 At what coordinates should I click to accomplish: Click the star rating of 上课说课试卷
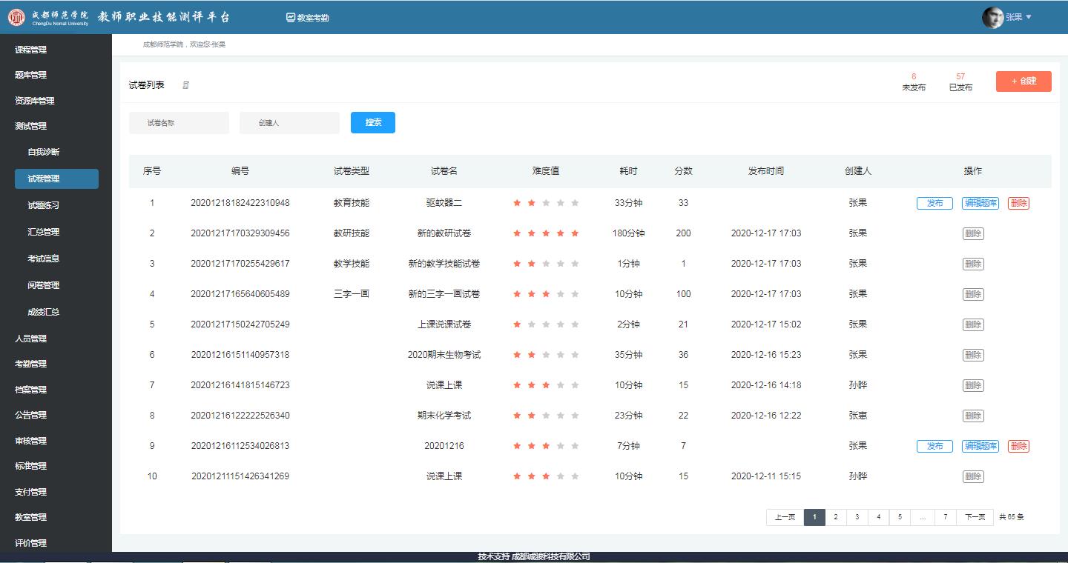[546, 324]
